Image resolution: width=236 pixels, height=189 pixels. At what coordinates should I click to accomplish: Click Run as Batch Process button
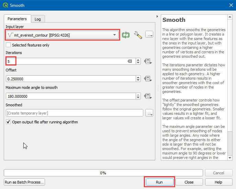(x=24, y=182)
